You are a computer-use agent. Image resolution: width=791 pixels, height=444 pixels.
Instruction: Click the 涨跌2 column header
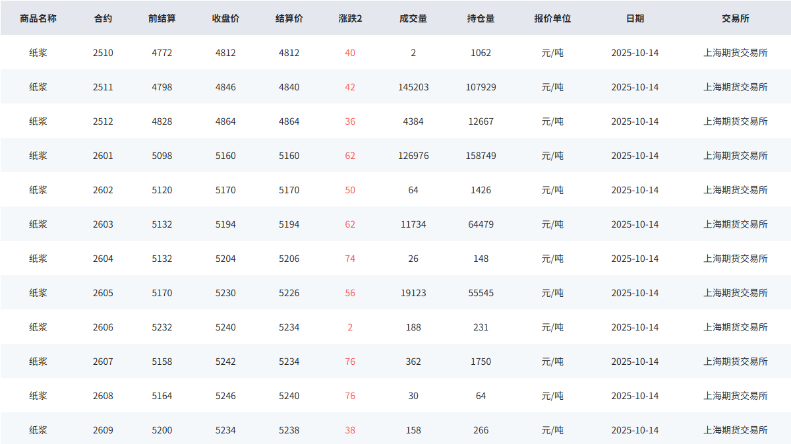tap(350, 18)
